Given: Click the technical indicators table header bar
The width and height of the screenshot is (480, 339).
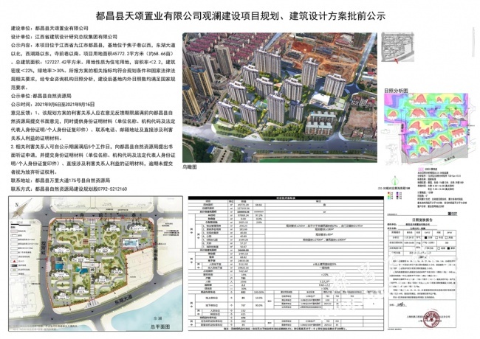Looking at the screenshot, I should (x=286, y=198).
